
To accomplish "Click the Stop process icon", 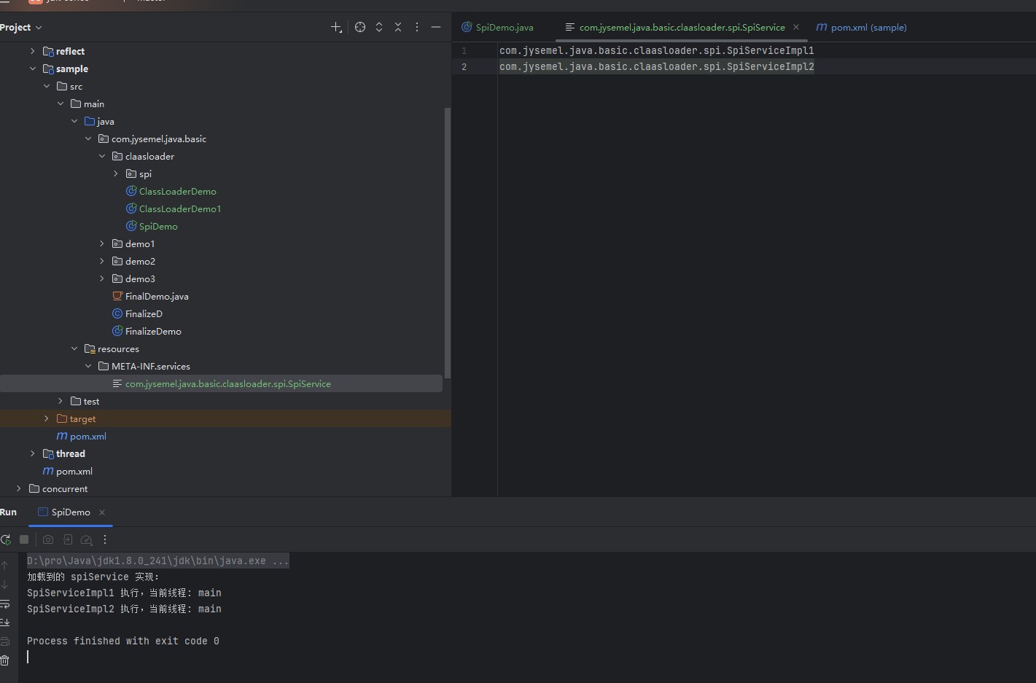I will click(24, 539).
